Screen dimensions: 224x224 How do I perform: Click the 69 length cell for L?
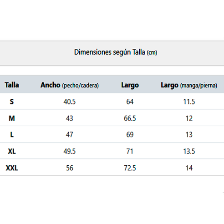coord(130,135)
